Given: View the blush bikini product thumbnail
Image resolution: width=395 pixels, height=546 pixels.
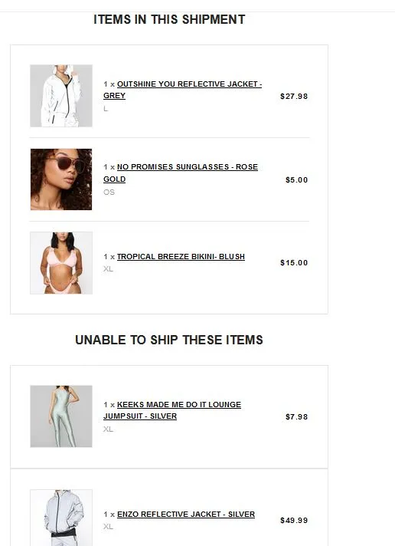Looking at the screenshot, I should tap(61, 263).
